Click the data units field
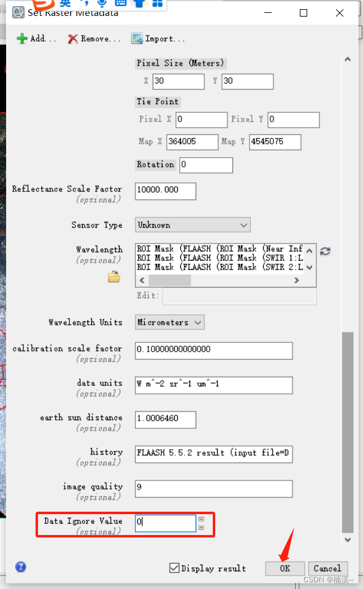 213,385
